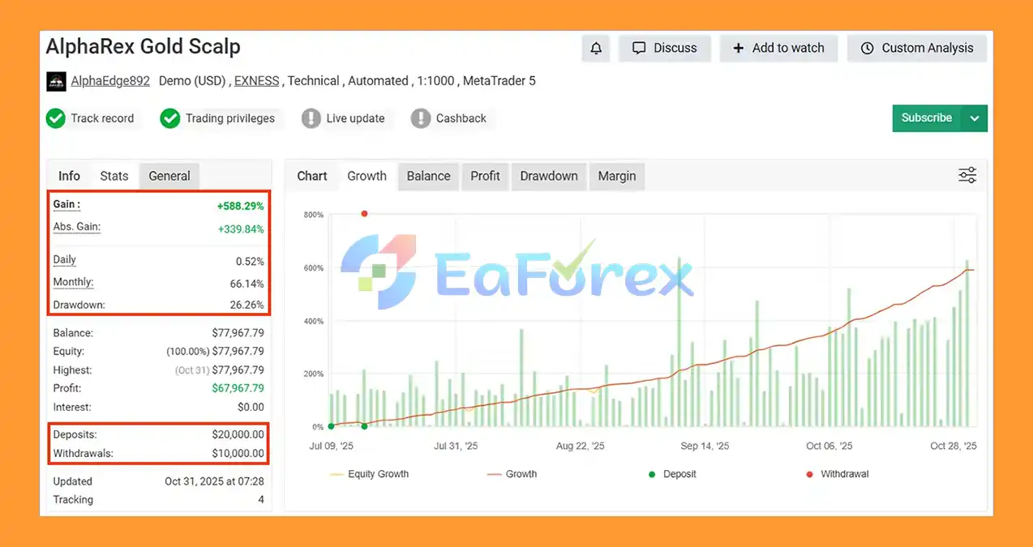Click the 26.26% drawdown value
Image resolution: width=1033 pixels, height=547 pixels.
coord(247,306)
